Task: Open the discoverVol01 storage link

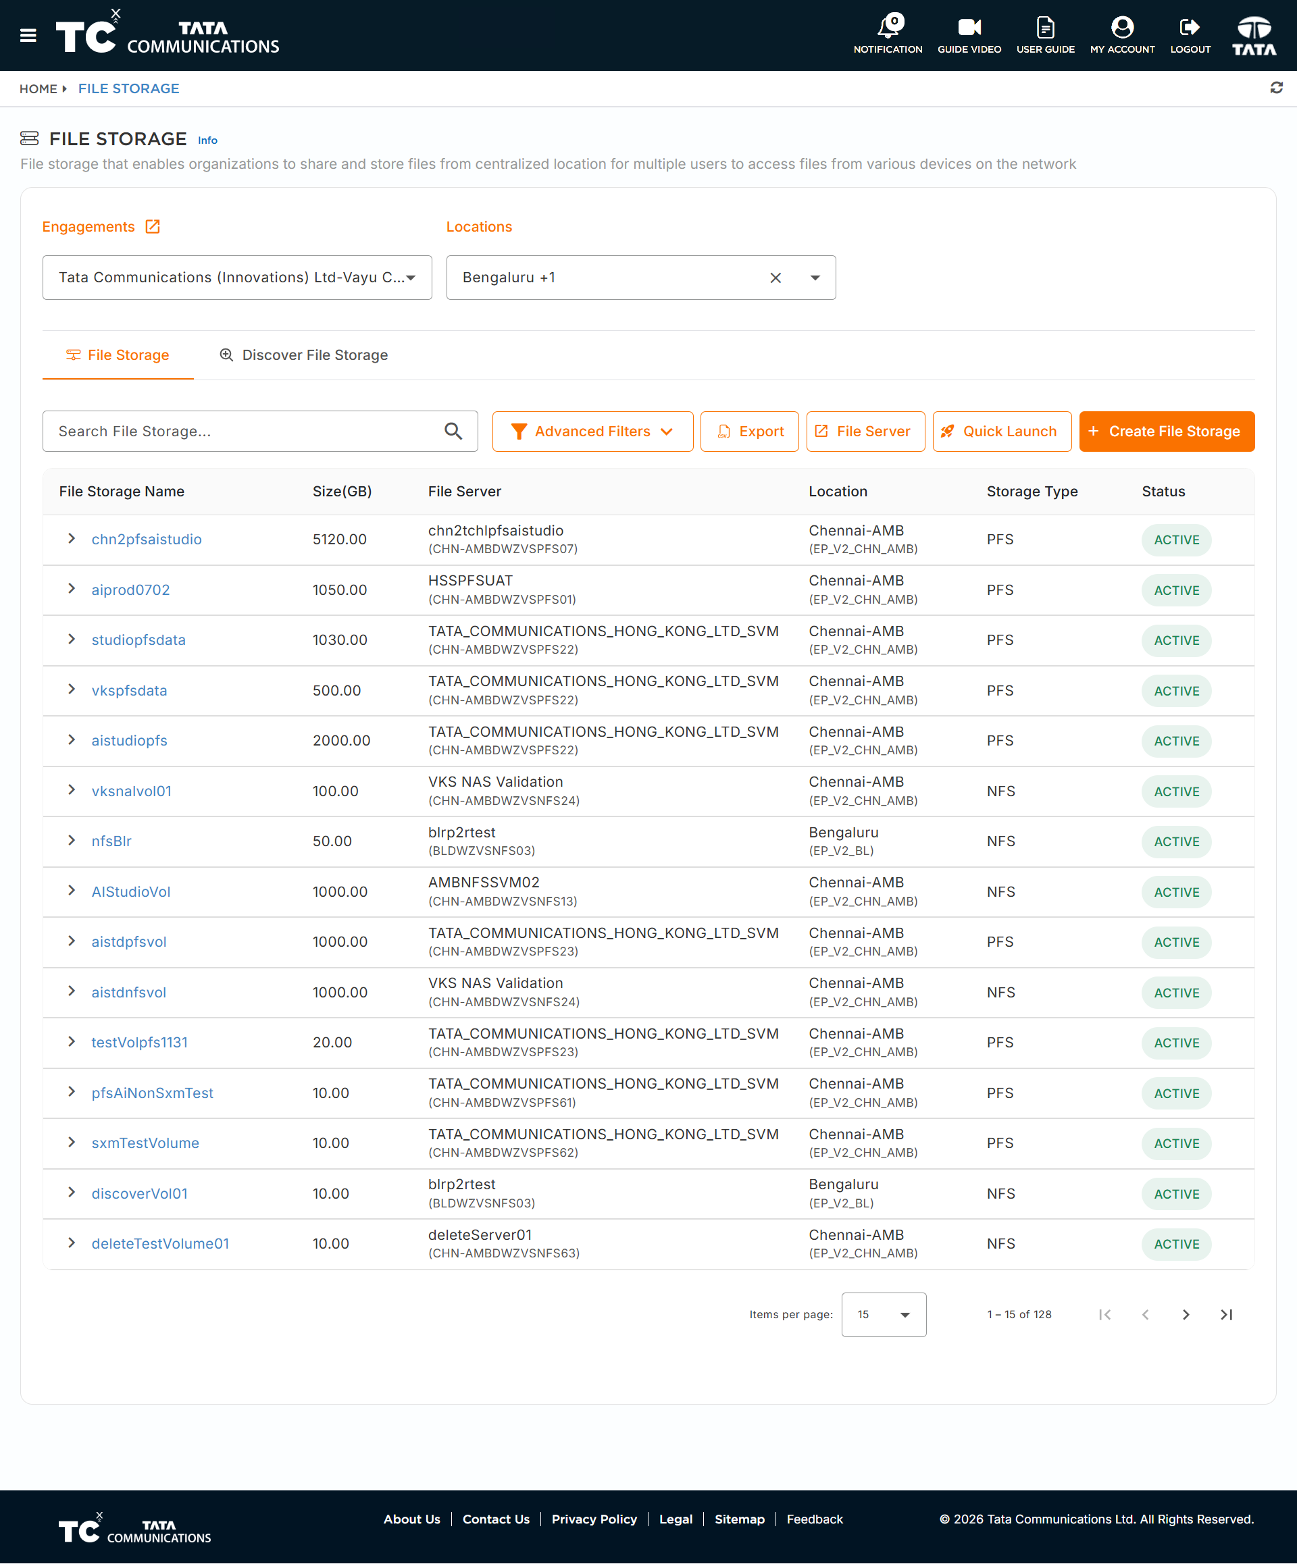Action: coord(139,1193)
